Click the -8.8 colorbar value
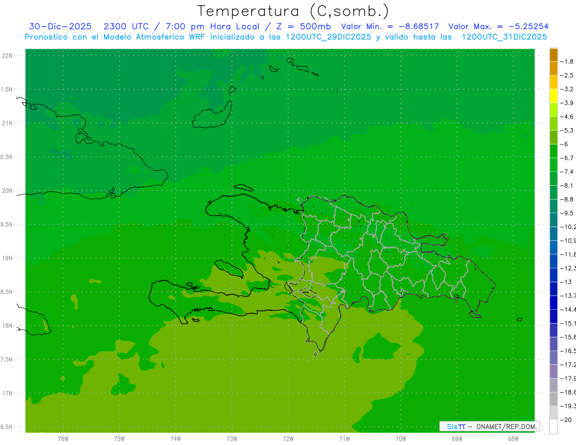 (567, 199)
